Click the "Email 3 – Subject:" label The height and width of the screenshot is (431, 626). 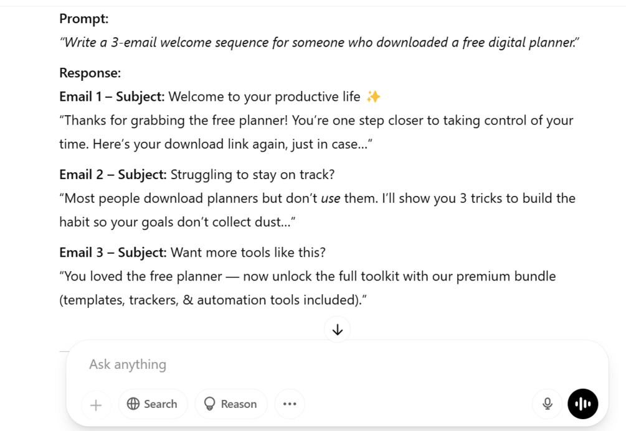coord(113,253)
